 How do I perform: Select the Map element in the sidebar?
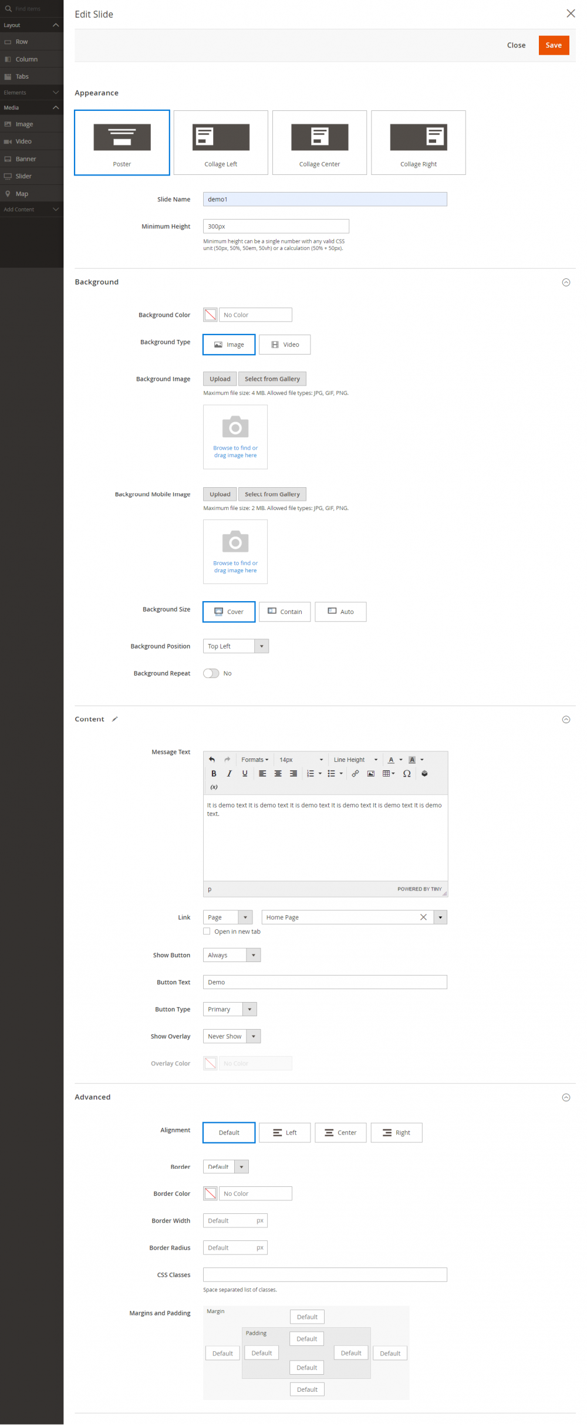tap(32, 193)
